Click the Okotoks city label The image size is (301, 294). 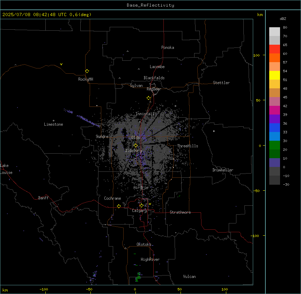pos(144,244)
